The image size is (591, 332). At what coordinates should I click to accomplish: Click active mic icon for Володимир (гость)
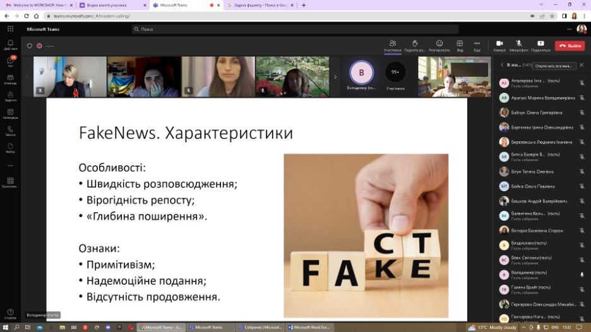[x=582, y=275]
